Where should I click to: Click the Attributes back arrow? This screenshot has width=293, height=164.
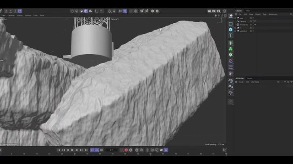(x=278, y=82)
